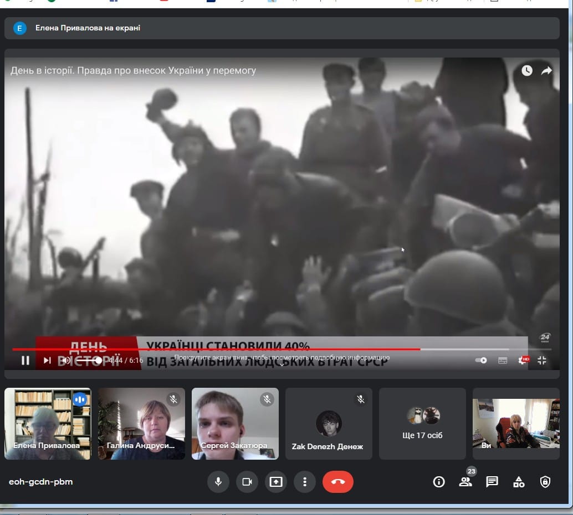Pause the YouTube video
This screenshot has width=573, height=515.
(25, 361)
